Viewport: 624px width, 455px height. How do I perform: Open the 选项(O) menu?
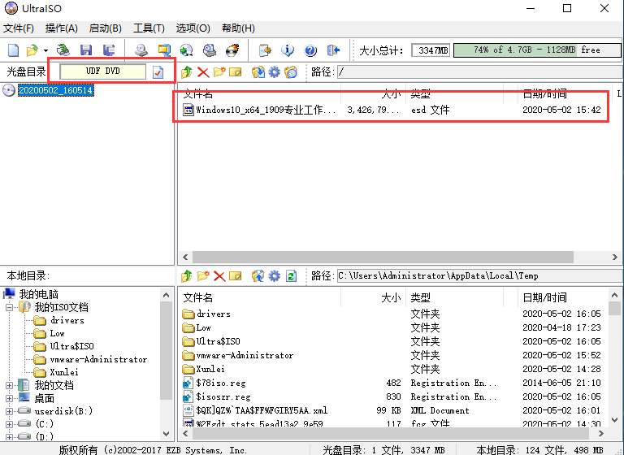coord(193,28)
